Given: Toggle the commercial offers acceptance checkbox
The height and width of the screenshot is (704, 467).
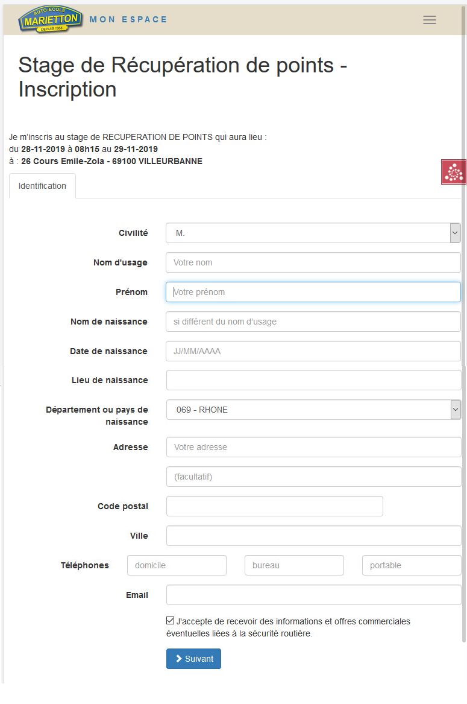Looking at the screenshot, I should 171,621.
